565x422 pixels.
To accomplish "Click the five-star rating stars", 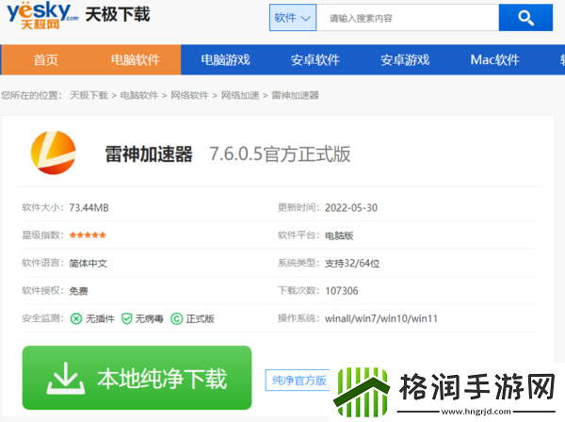I will (x=88, y=235).
